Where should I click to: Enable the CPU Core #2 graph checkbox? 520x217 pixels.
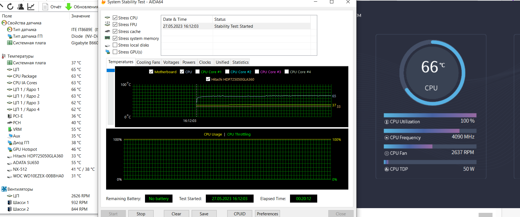[x=227, y=72]
